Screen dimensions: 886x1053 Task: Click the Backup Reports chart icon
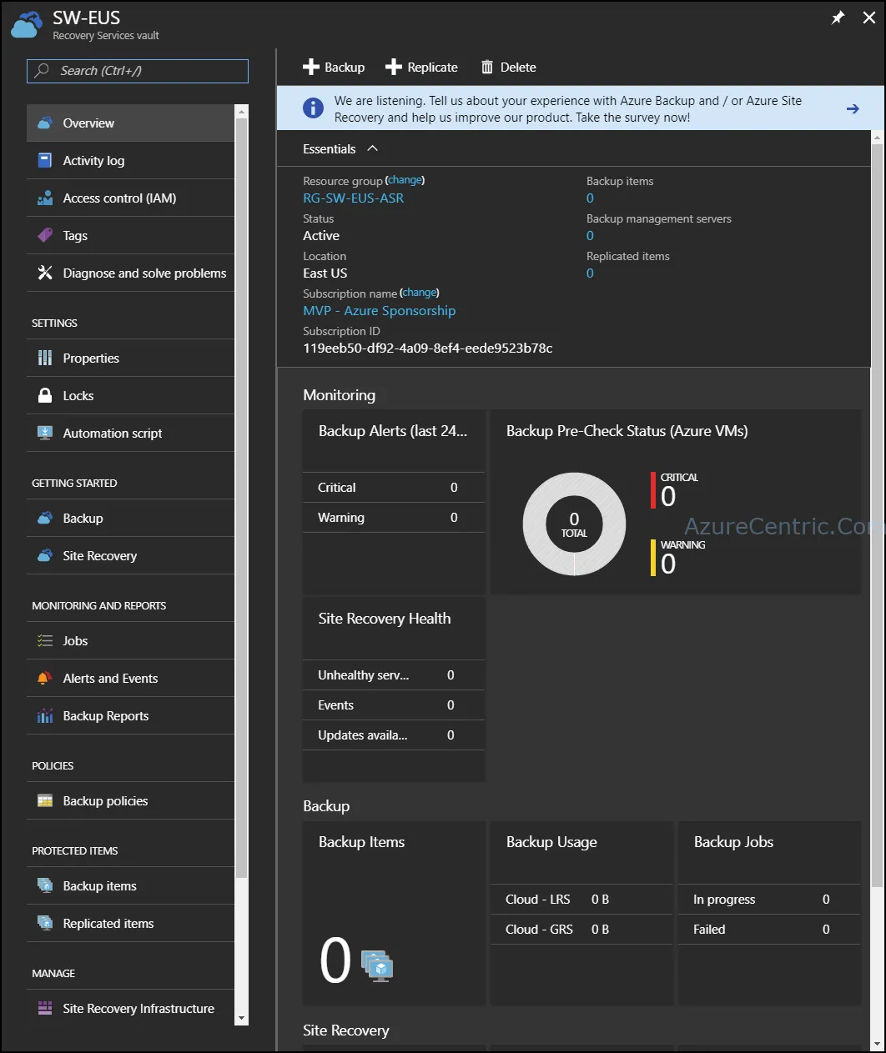(45, 715)
